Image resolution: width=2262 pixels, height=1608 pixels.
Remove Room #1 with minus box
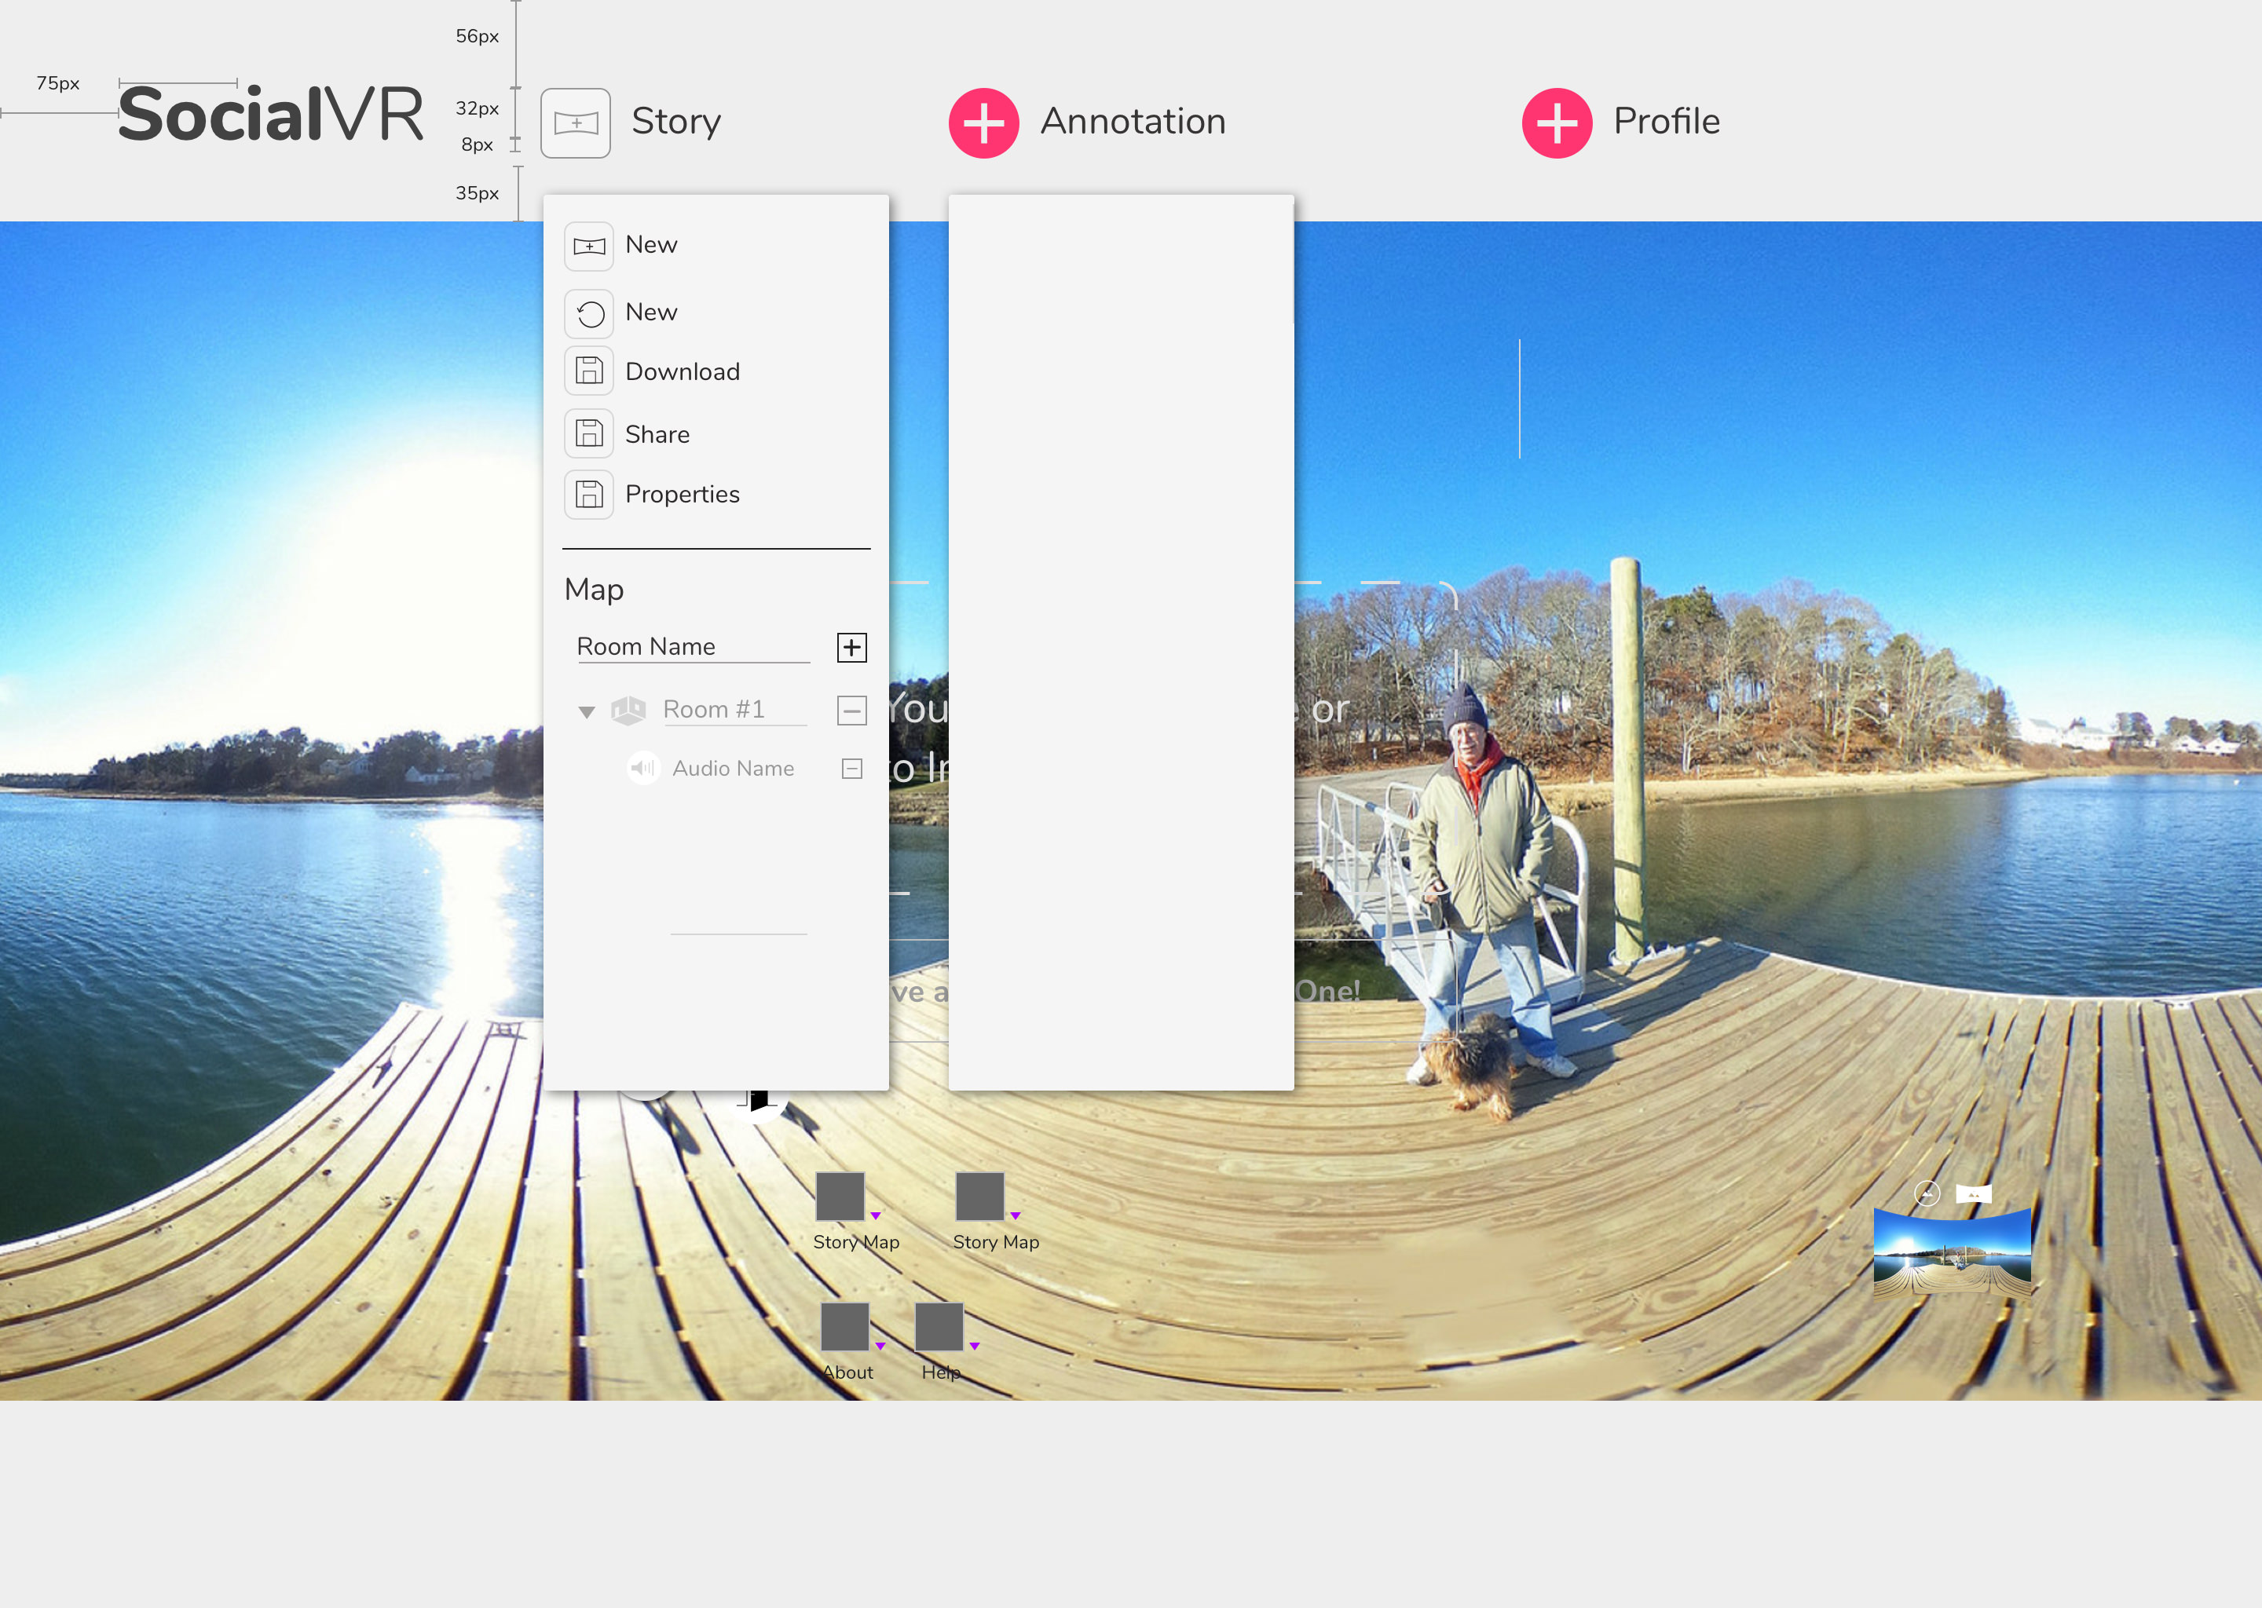[x=851, y=710]
